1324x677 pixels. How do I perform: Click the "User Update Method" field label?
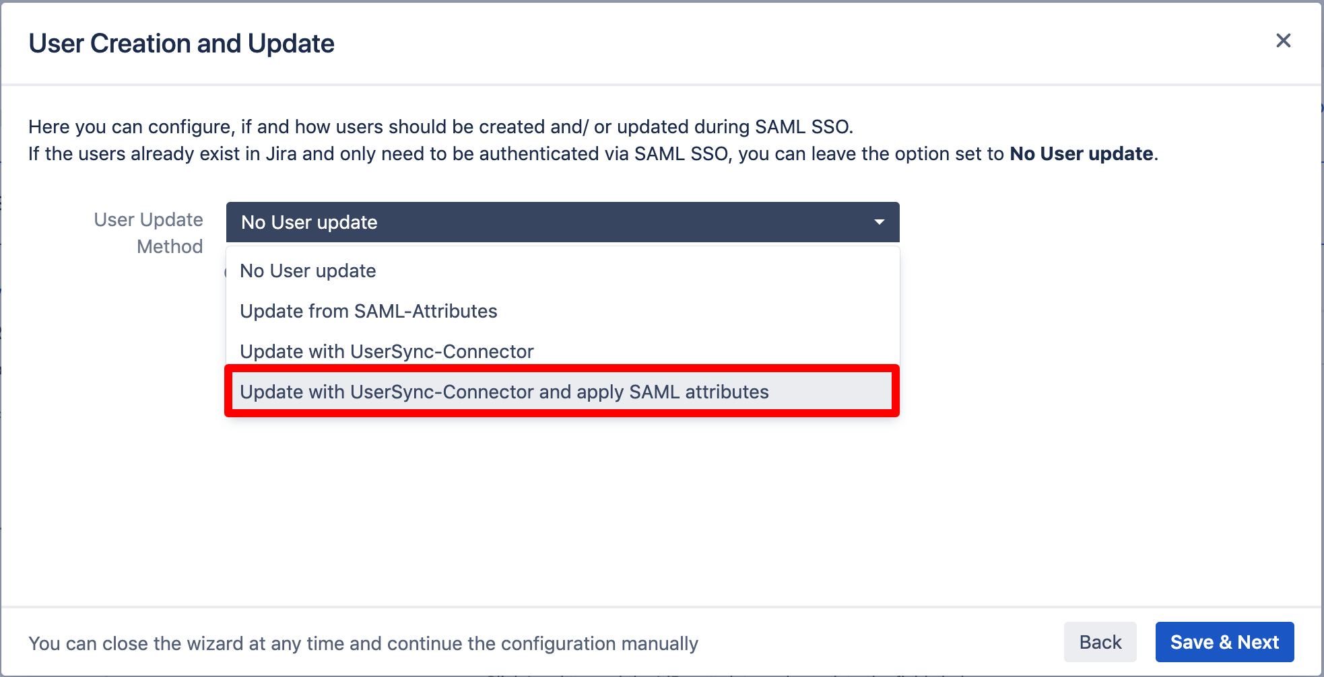148,232
